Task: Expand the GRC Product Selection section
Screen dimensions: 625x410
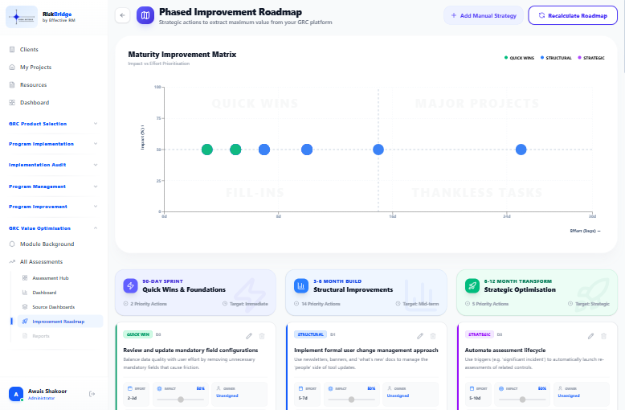Action: click(x=53, y=124)
